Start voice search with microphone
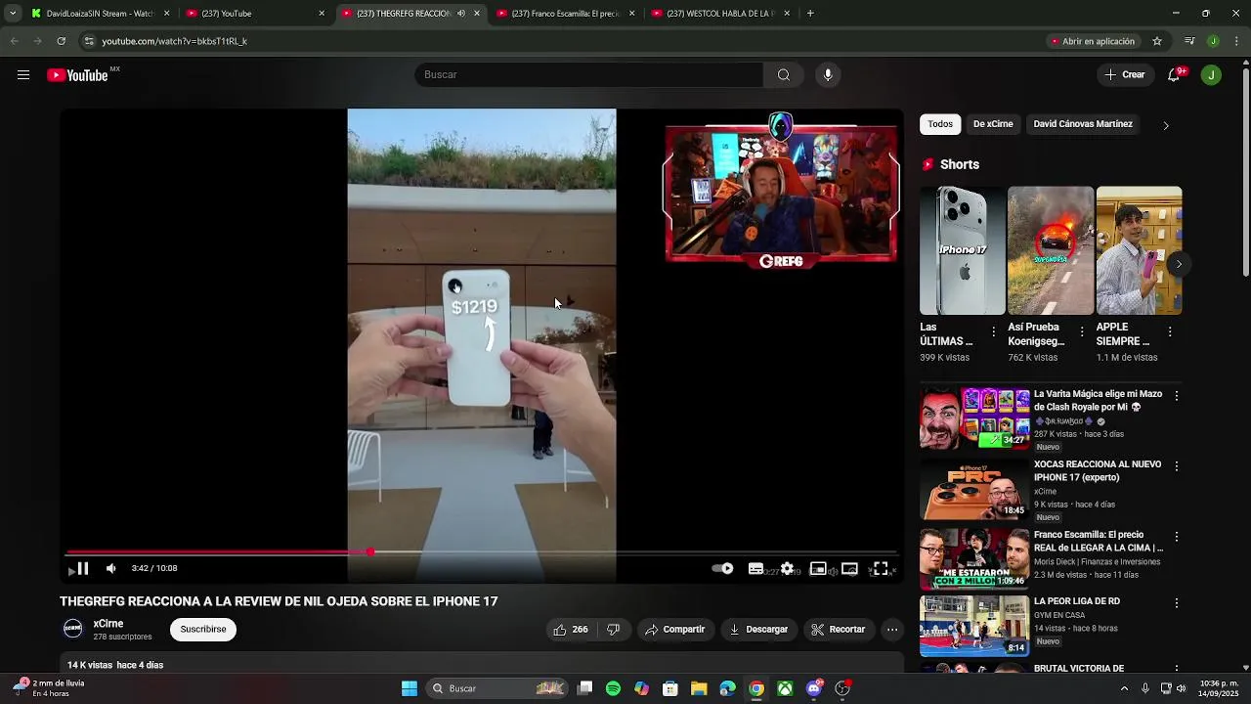This screenshot has width=1251, height=704. point(828,75)
